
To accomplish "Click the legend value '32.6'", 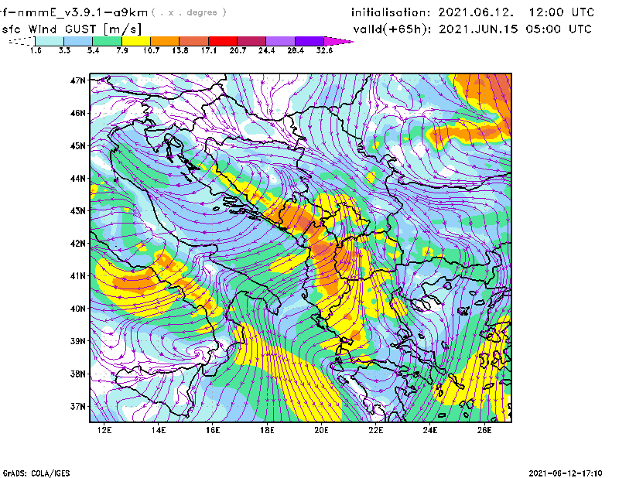I will pos(324,50).
